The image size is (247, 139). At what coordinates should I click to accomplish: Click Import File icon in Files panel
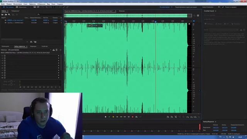pyautogui.click(x=6, y=15)
